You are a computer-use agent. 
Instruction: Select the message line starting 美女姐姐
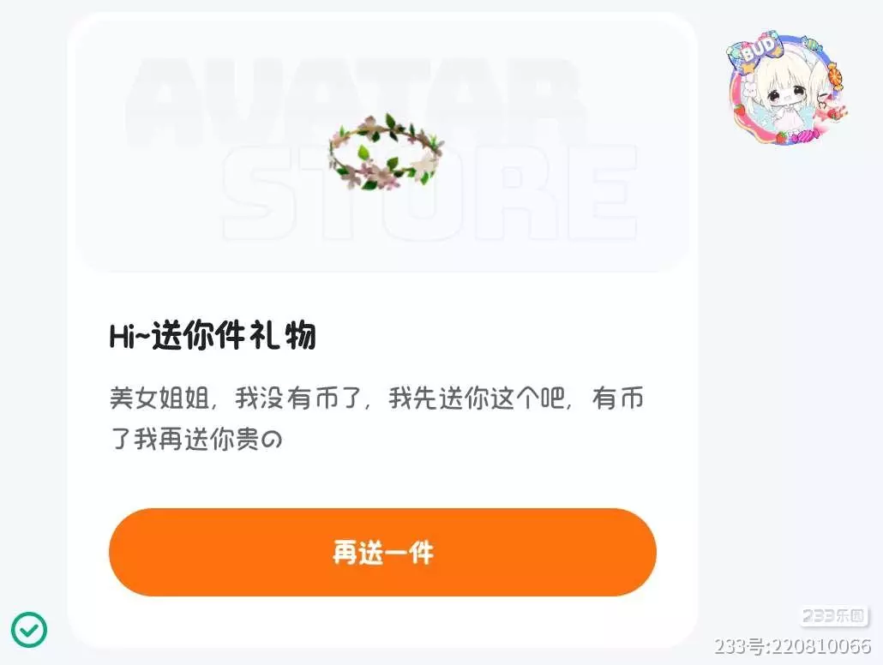point(376,398)
